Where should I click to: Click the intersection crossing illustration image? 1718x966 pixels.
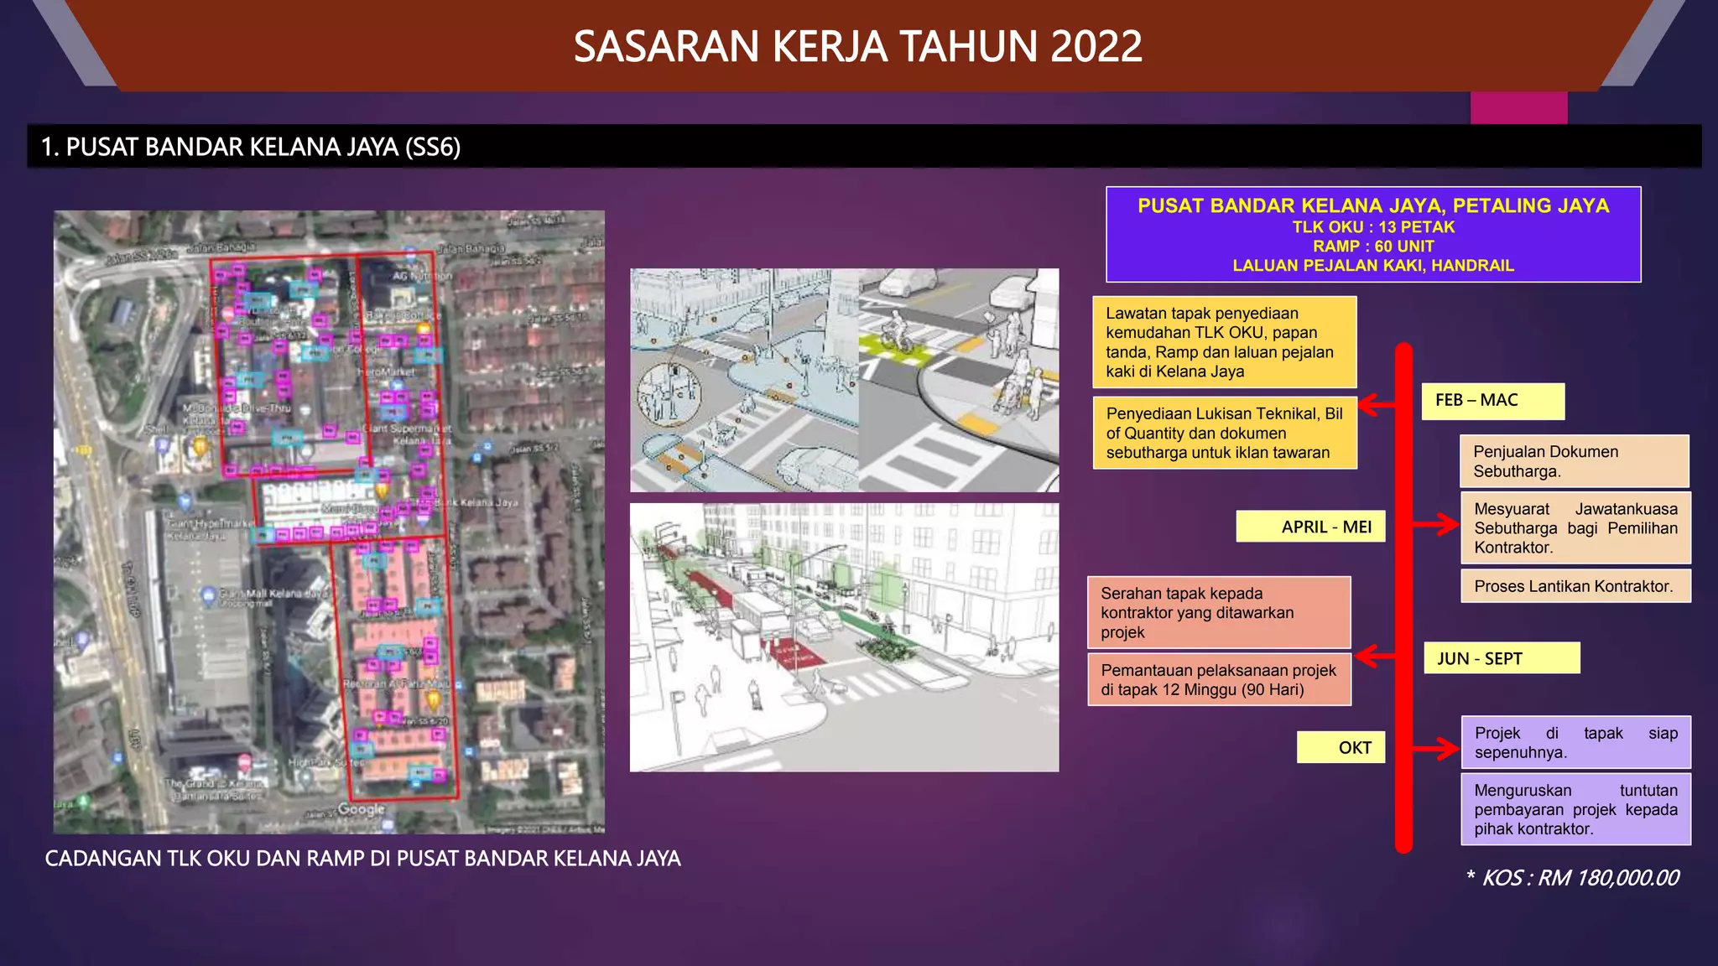[x=844, y=380]
